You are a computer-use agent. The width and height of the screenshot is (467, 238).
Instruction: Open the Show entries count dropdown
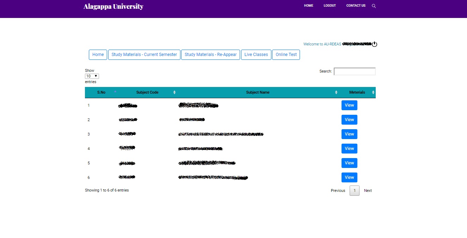click(x=92, y=76)
